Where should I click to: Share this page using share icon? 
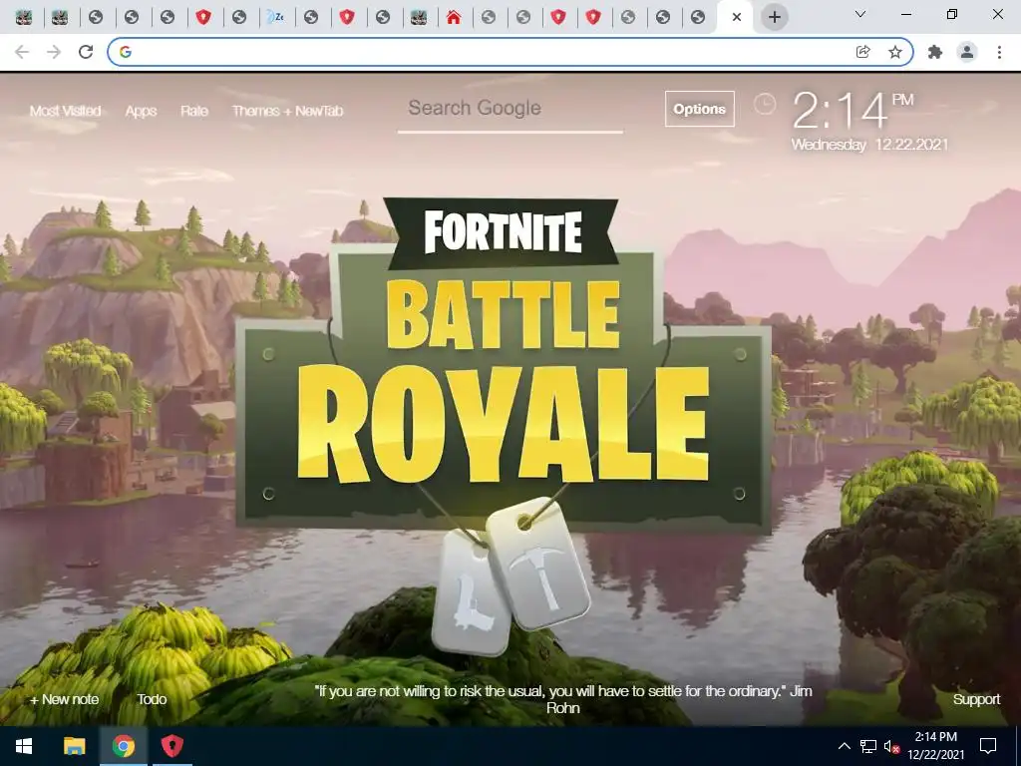click(x=862, y=52)
